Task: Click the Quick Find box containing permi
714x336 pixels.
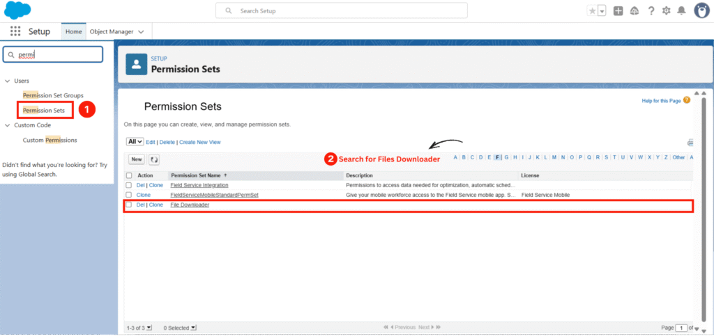Action: (53, 54)
